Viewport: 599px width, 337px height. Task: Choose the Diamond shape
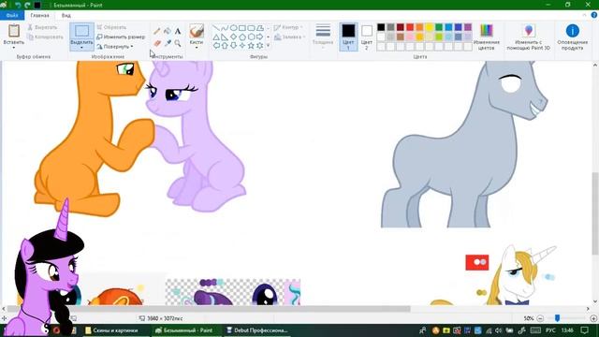point(233,37)
